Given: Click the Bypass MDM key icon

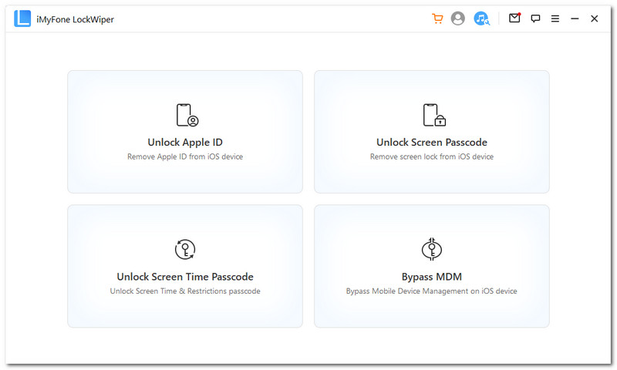Looking at the screenshot, I should pyautogui.click(x=432, y=249).
